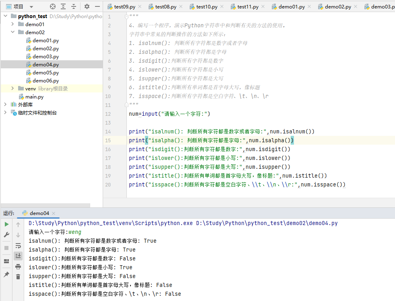The width and height of the screenshot is (395, 301).
Task: Close the demo04 run tab
Action: click(x=54, y=213)
